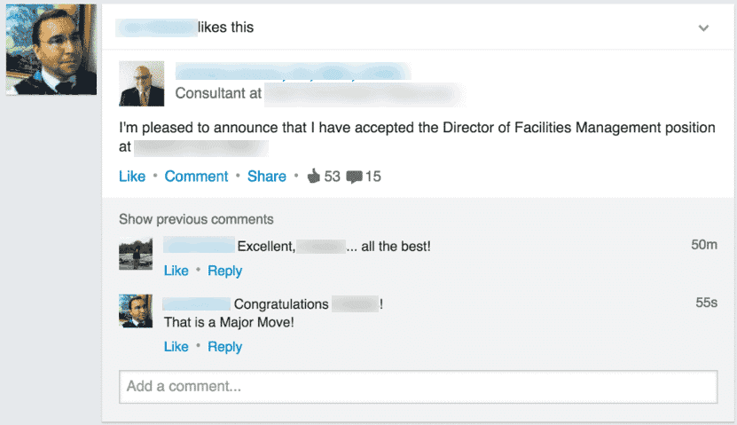737x425 pixels.
Task: Click the blurred name on 'Congratulations' comment
Action: 197,303
